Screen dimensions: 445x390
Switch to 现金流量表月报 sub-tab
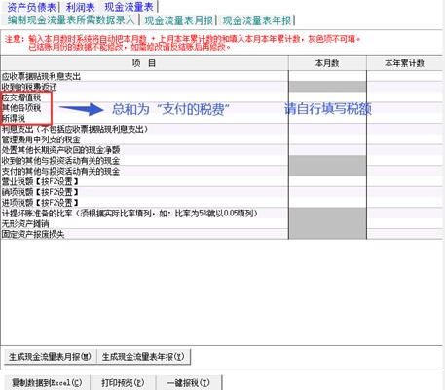point(178,20)
